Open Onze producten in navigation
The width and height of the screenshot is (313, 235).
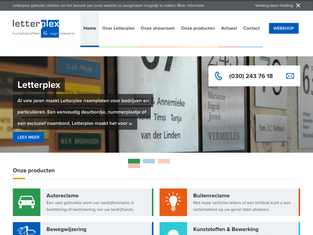[x=198, y=28]
